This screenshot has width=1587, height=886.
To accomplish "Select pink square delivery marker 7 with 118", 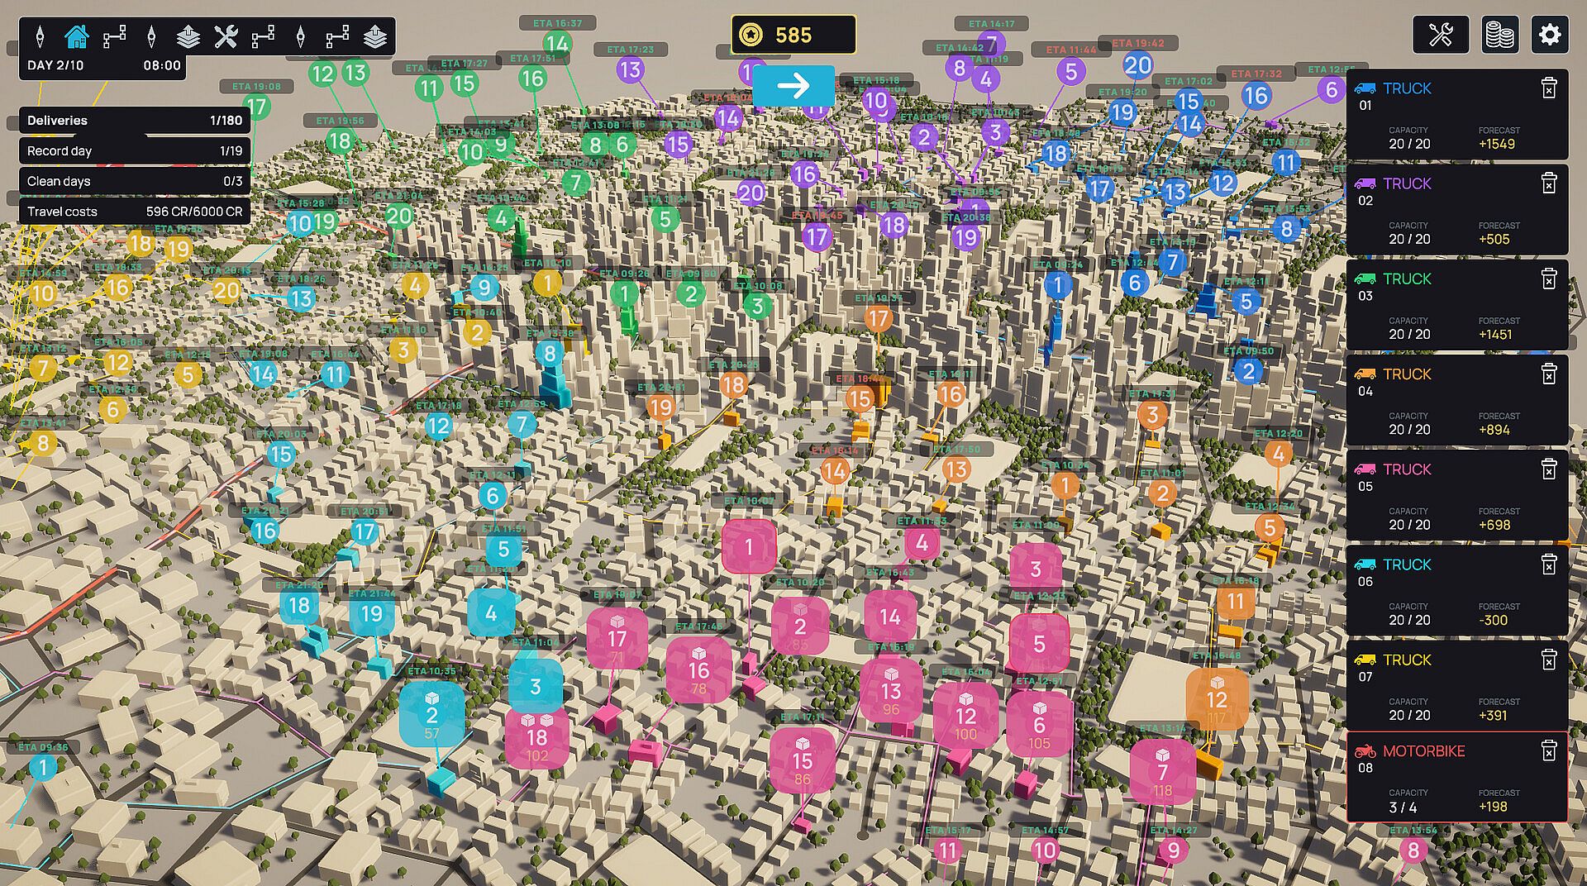I will [x=1162, y=772].
